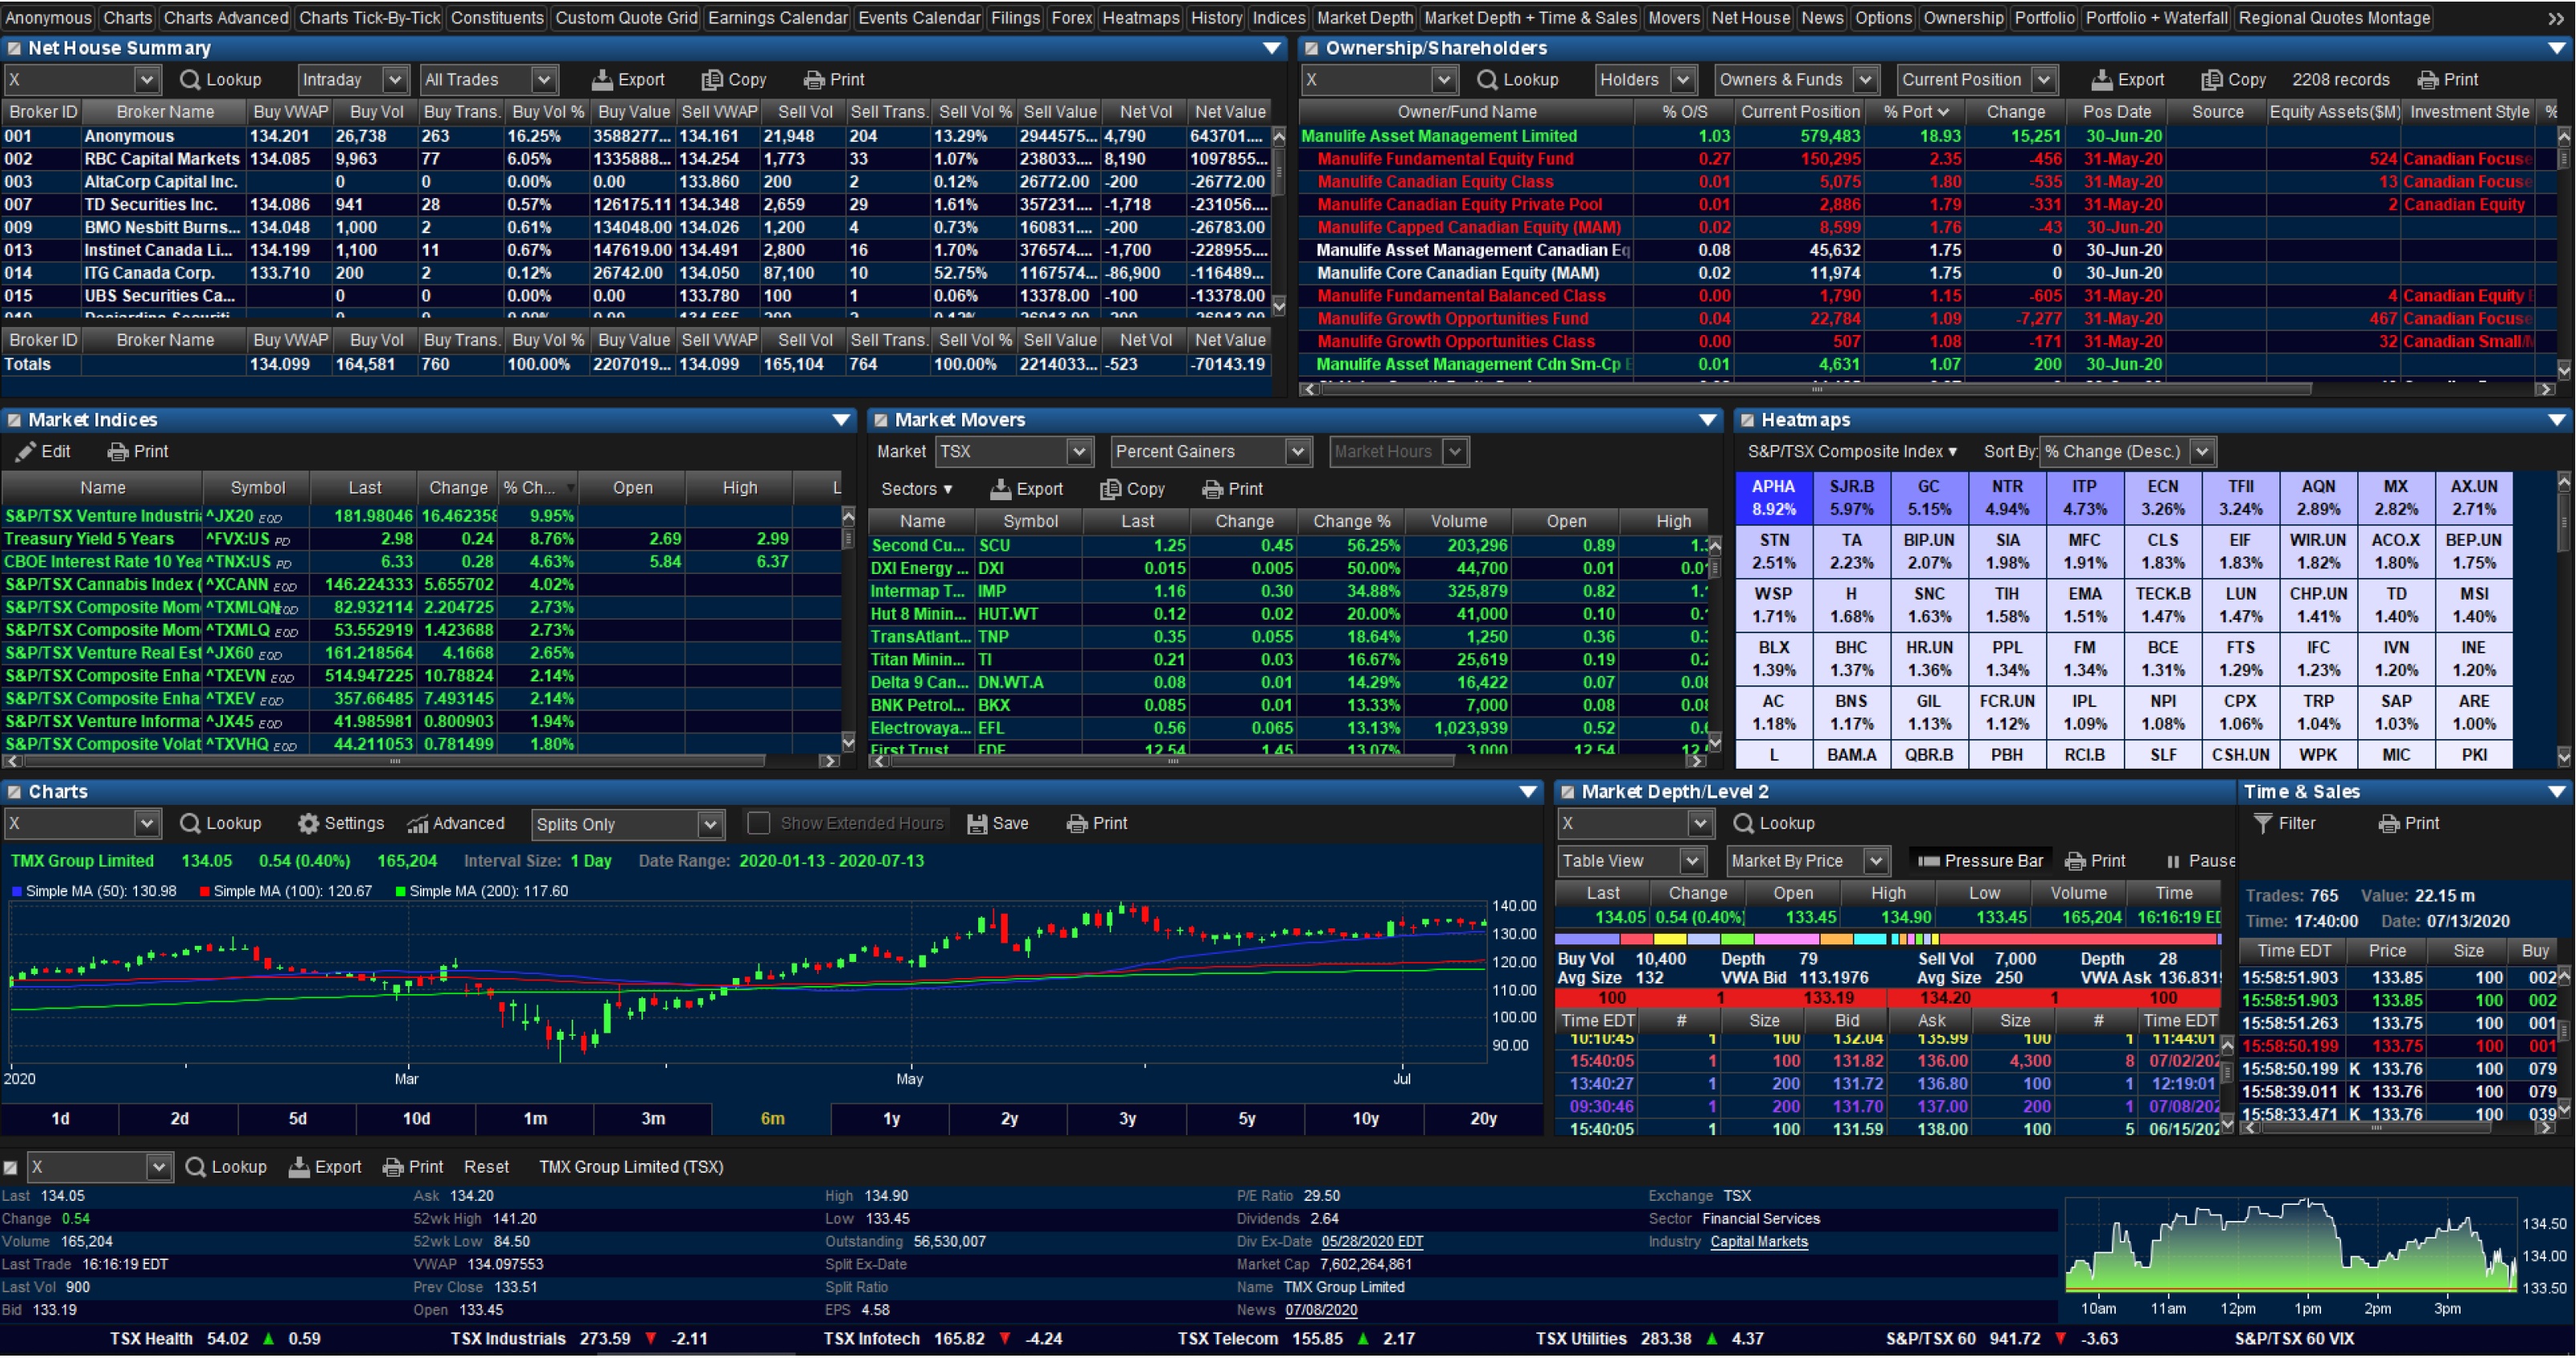
Task: Toggle Show Extended Hours checkbox
Action: [759, 823]
